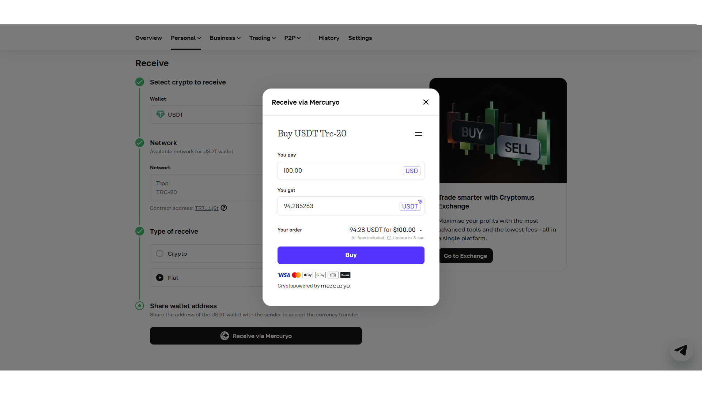Image resolution: width=702 pixels, height=395 pixels.
Task: Click the Visa payment icon
Action: (x=284, y=275)
